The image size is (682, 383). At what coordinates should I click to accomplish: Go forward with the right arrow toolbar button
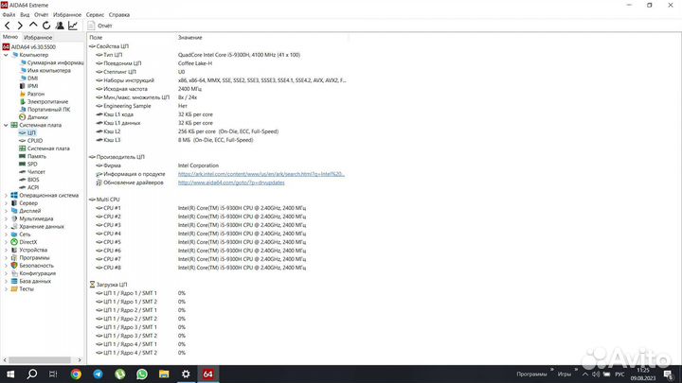[20, 26]
